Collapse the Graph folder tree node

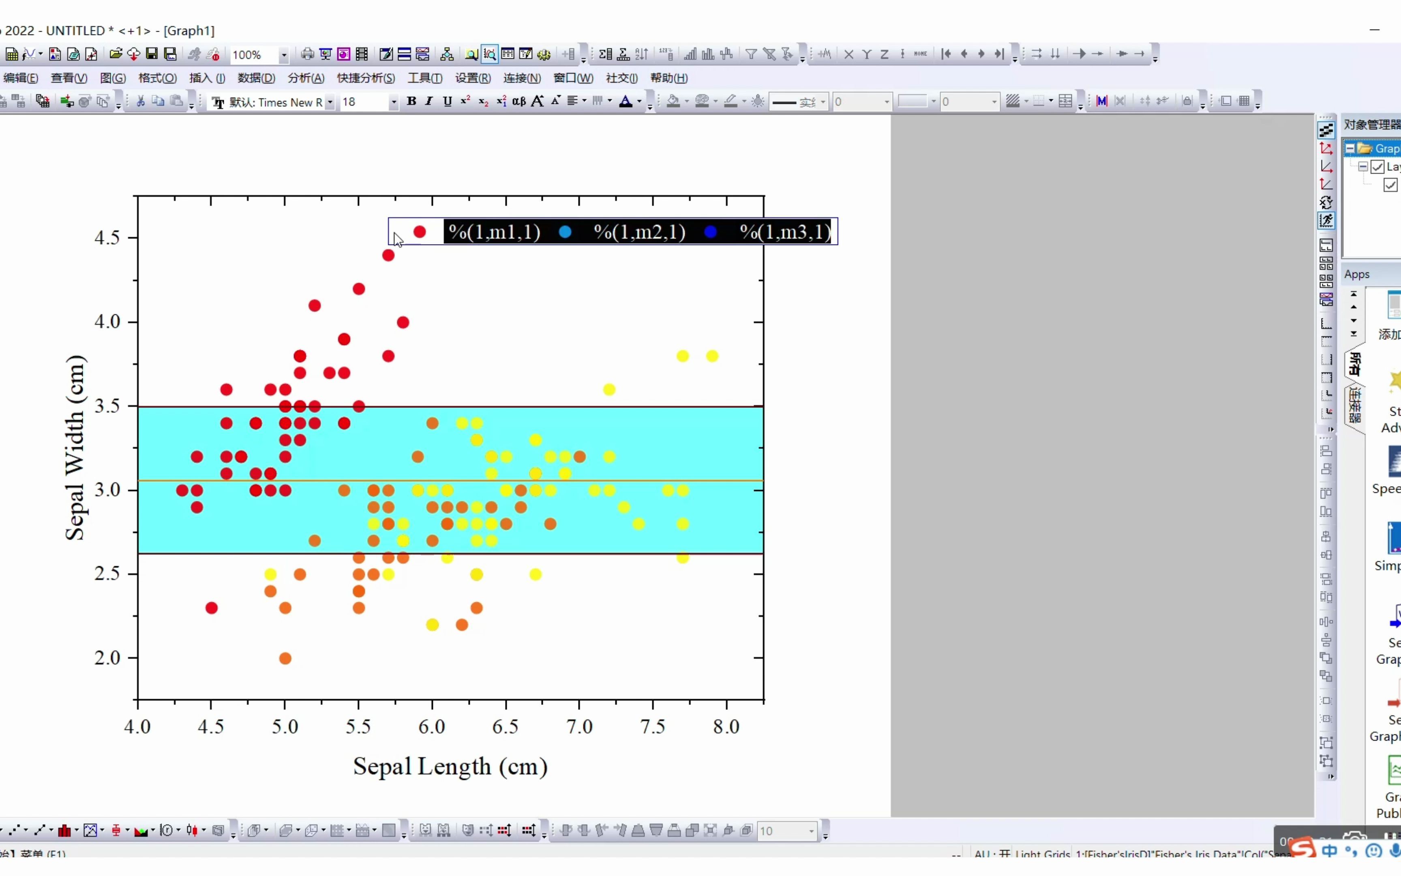pos(1350,148)
